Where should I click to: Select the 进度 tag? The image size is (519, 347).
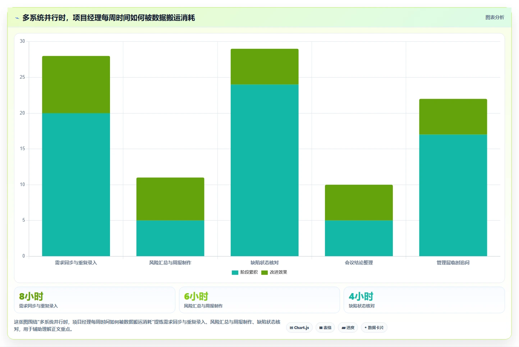(x=348, y=328)
